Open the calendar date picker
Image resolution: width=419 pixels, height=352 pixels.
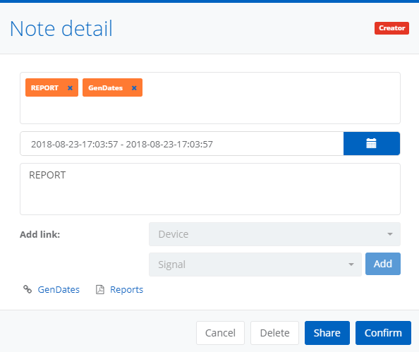click(x=372, y=143)
